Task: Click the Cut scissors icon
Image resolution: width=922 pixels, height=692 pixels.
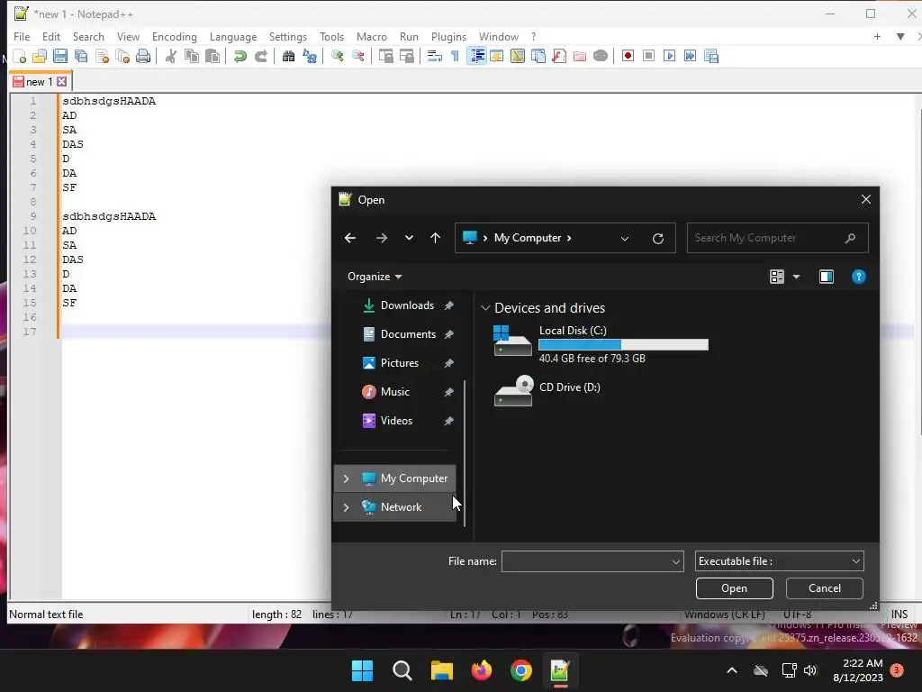Action: (170, 57)
